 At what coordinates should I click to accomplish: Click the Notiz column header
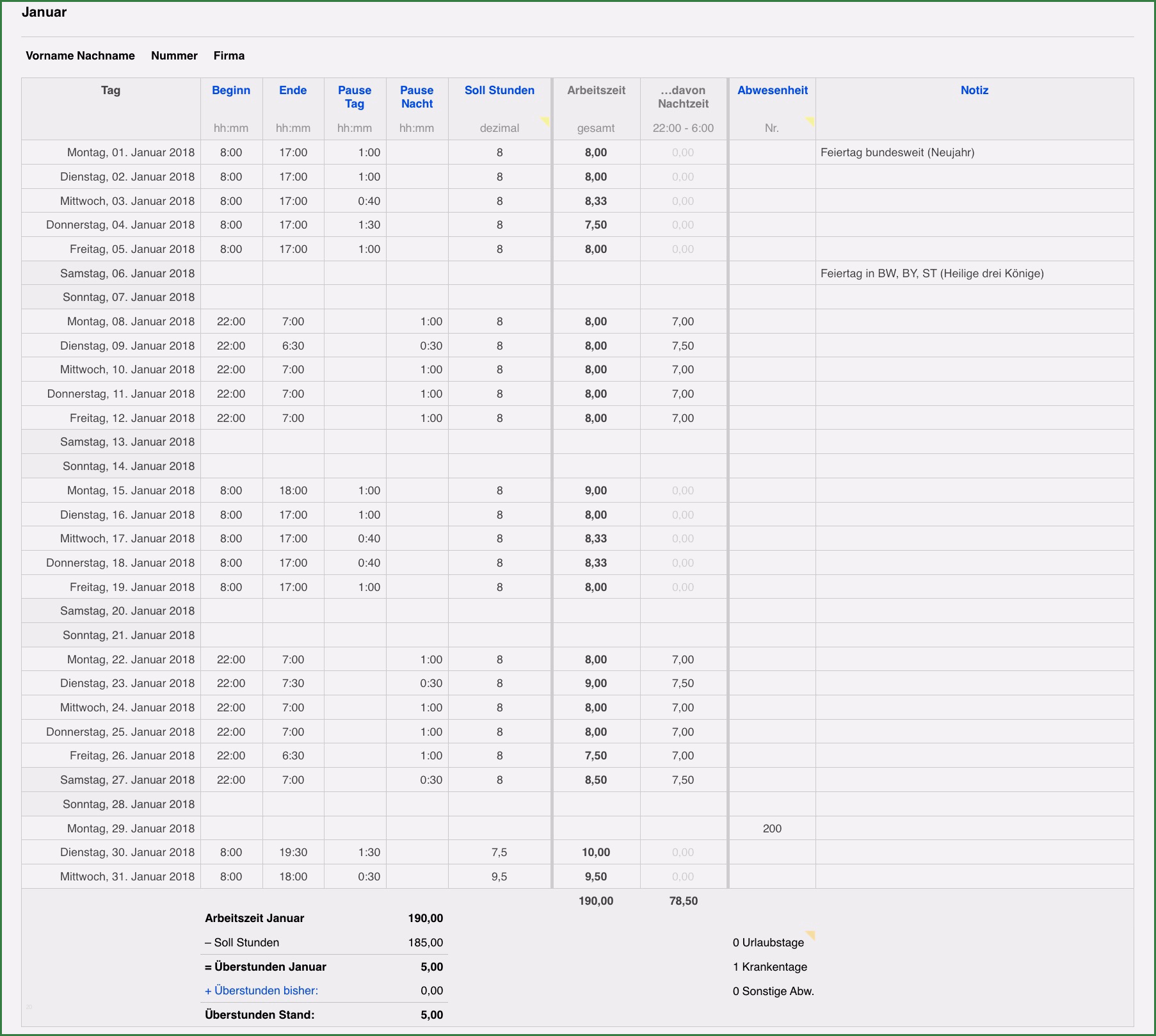(x=974, y=90)
